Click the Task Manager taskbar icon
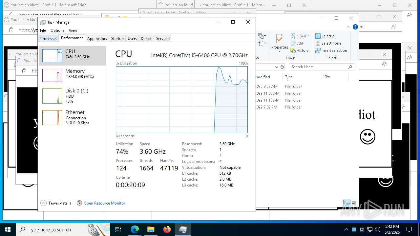The height and width of the screenshot is (236, 420). click(183, 229)
